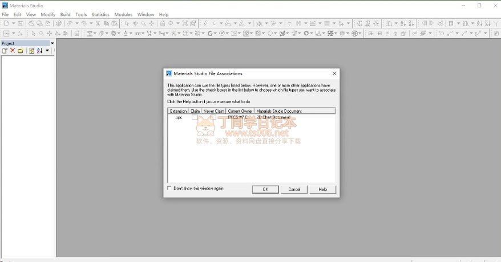The width and height of the screenshot is (501, 262).
Task: Click the Cut scissors icon in toolbar
Action: [98, 23]
